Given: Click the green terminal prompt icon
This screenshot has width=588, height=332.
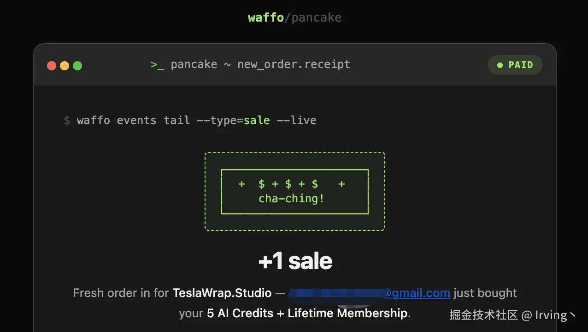Looking at the screenshot, I should point(157,65).
